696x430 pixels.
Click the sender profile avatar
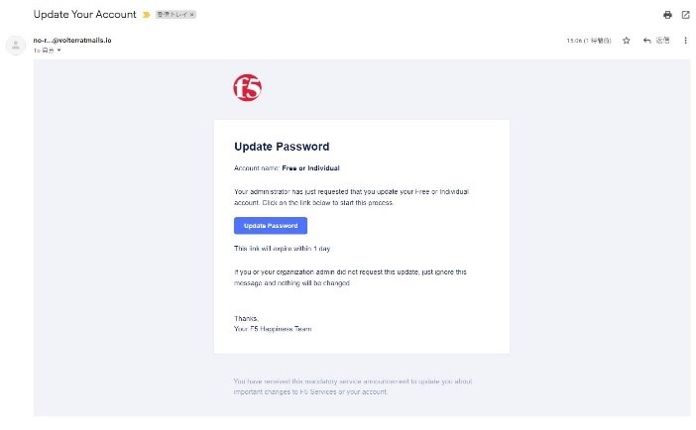tap(16, 45)
